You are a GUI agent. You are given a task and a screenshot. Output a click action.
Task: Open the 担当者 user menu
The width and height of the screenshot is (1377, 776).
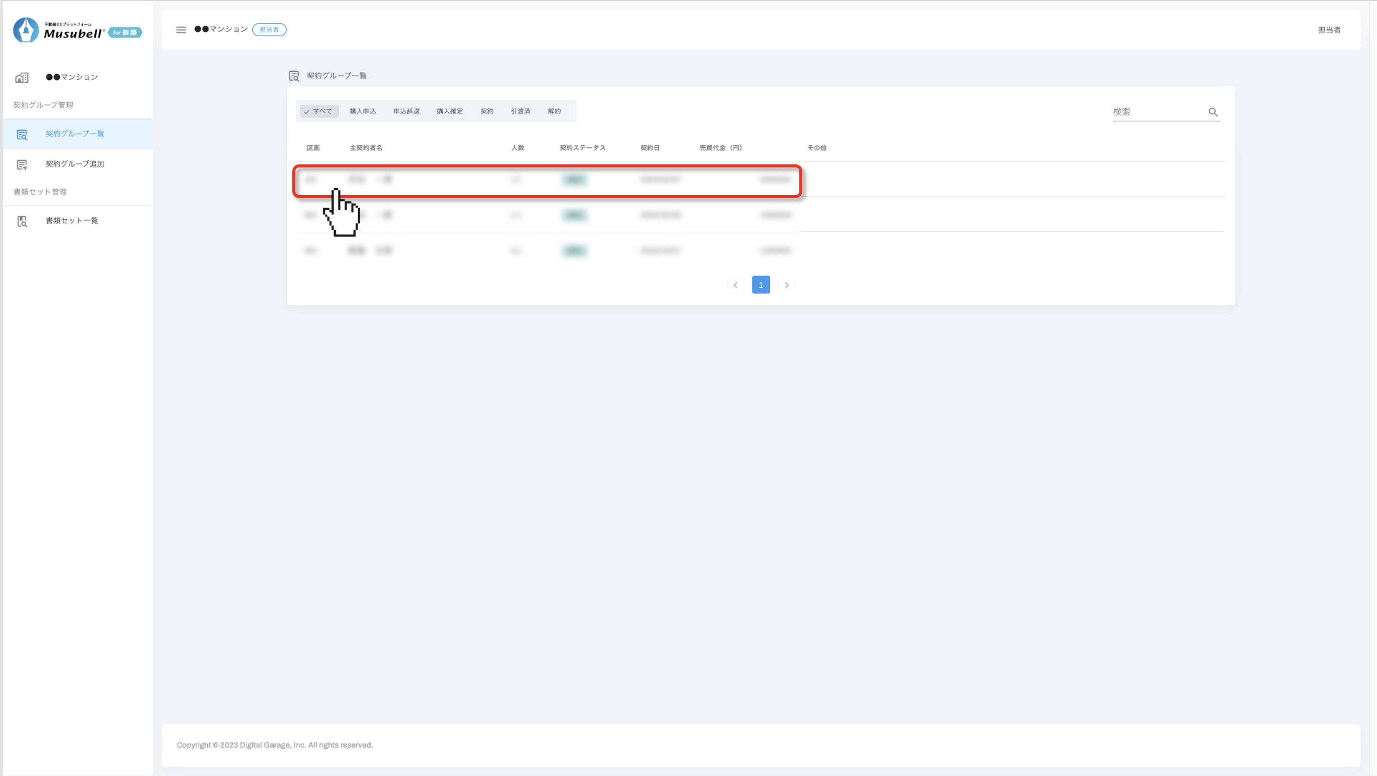pyautogui.click(x=1329, y=30)
